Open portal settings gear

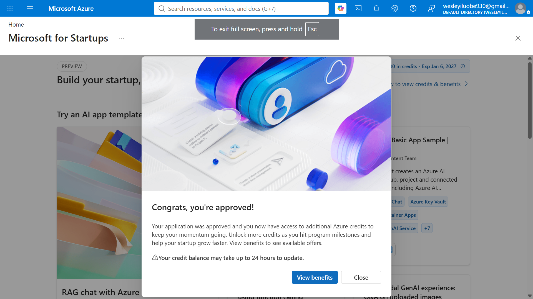point(395,8)
